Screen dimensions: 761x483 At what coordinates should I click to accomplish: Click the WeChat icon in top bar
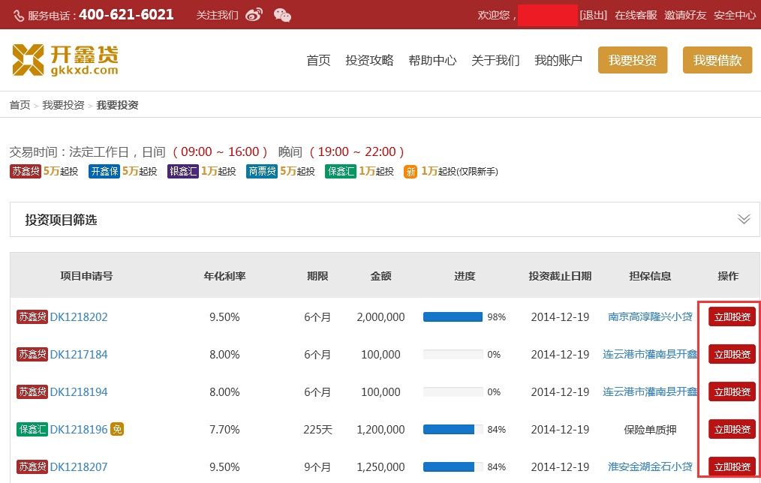point(282,15)
